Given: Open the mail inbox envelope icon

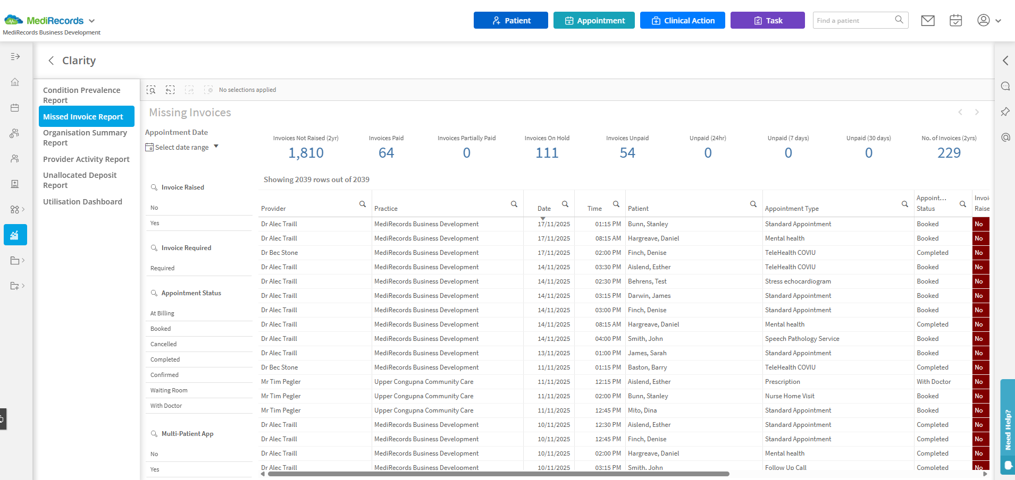Looking at the screenshot, I should pos(928,21).
